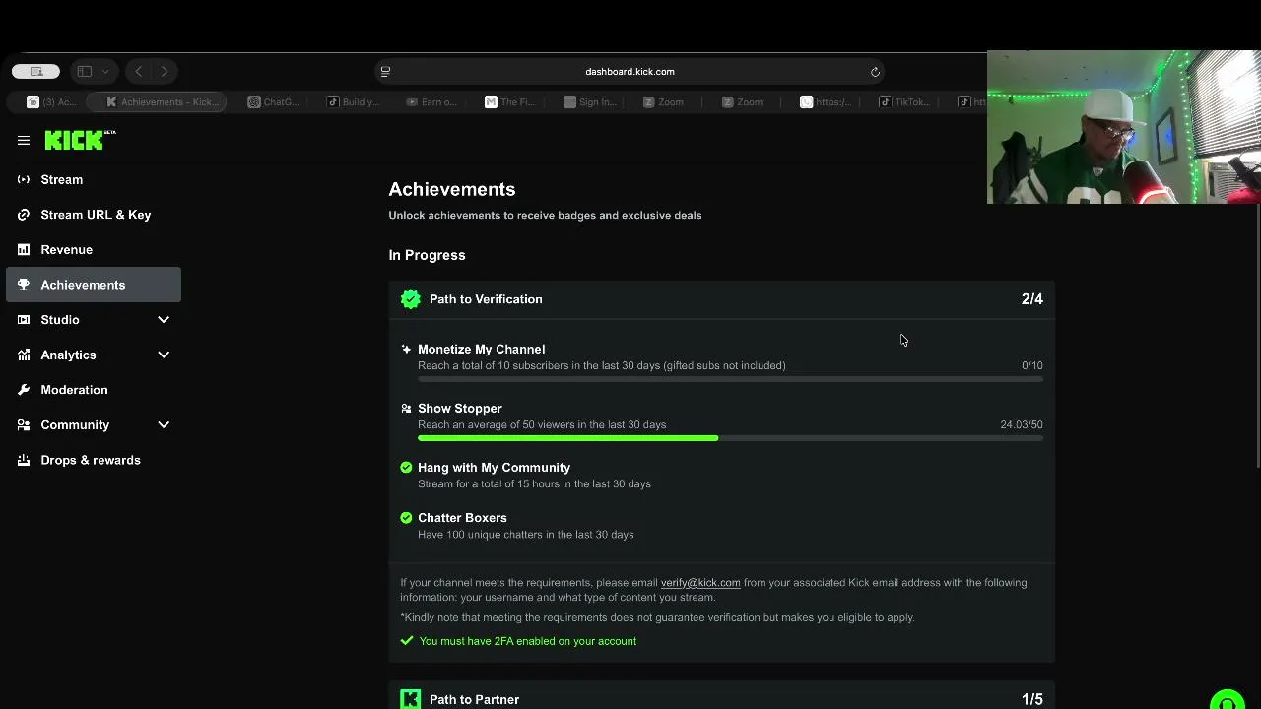Click the Show Stopper viewers icon
Screen dimensions: 1261x709
(406, 408)
